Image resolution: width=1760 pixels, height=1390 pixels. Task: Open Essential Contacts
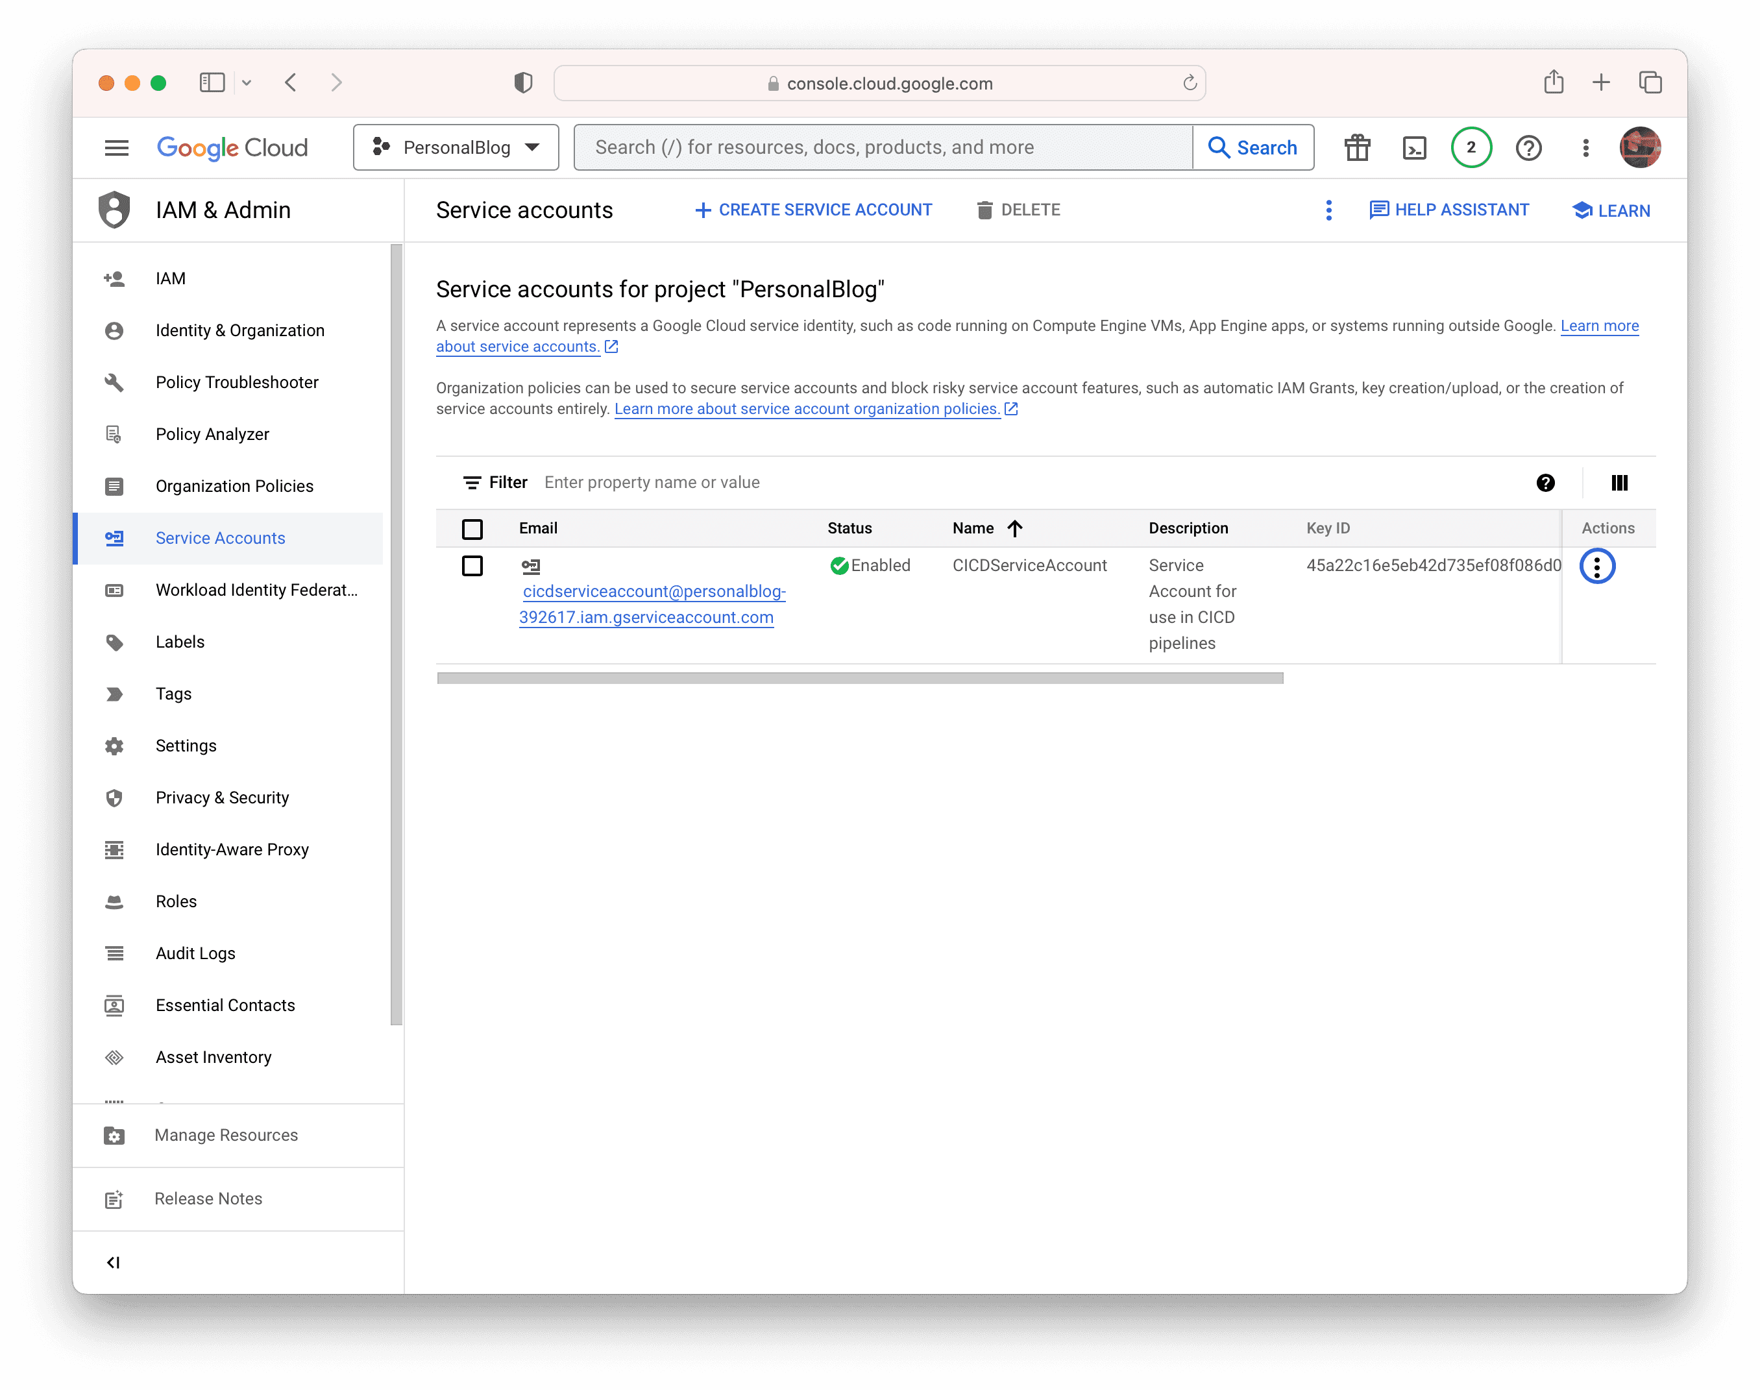click(x=228, y=1006)
